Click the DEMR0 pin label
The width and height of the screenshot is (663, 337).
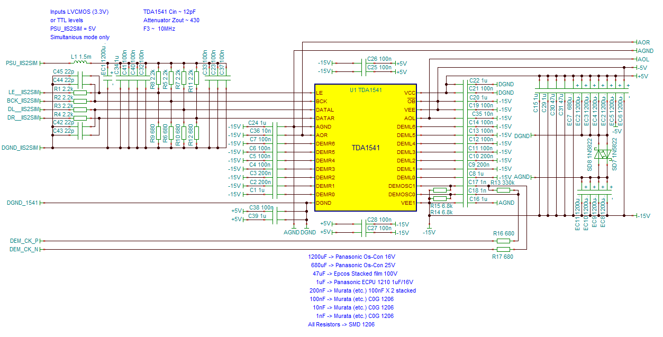(x=325, y=194)
